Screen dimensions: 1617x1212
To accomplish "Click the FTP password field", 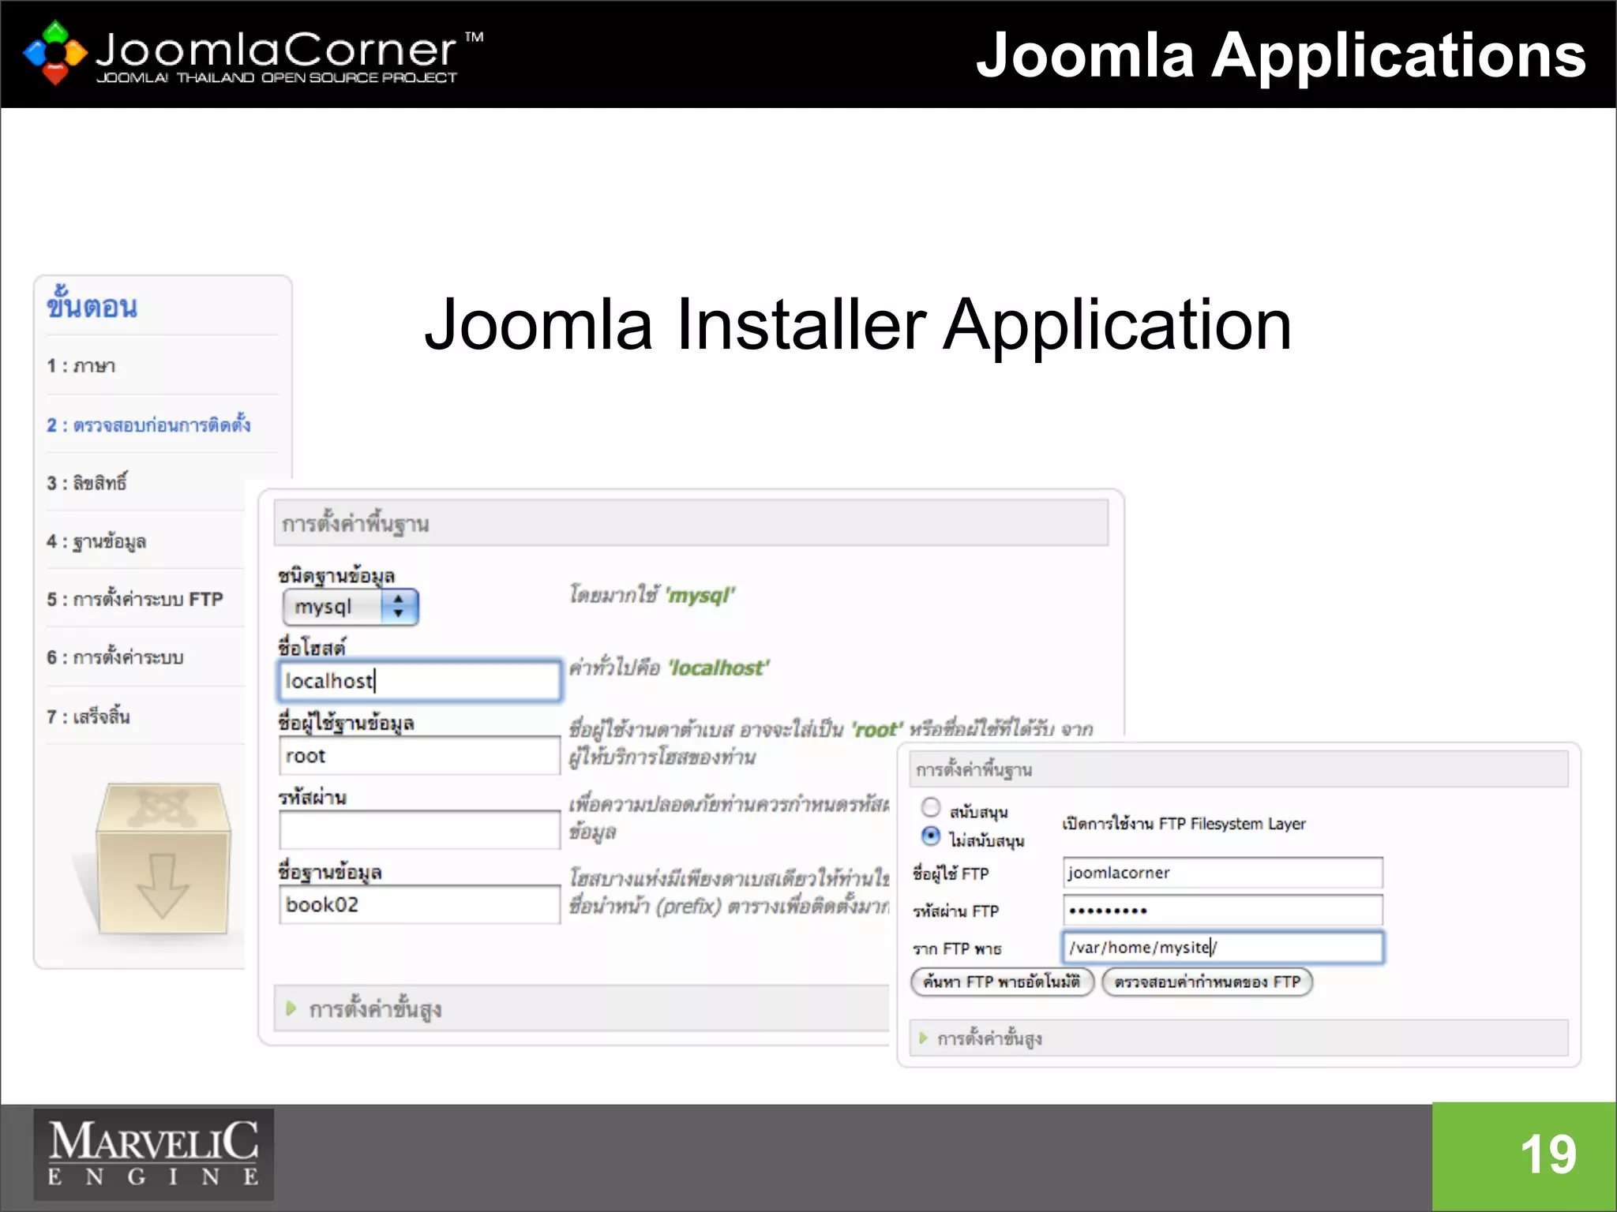I will pyautogui.click(x=1222, y=910).
